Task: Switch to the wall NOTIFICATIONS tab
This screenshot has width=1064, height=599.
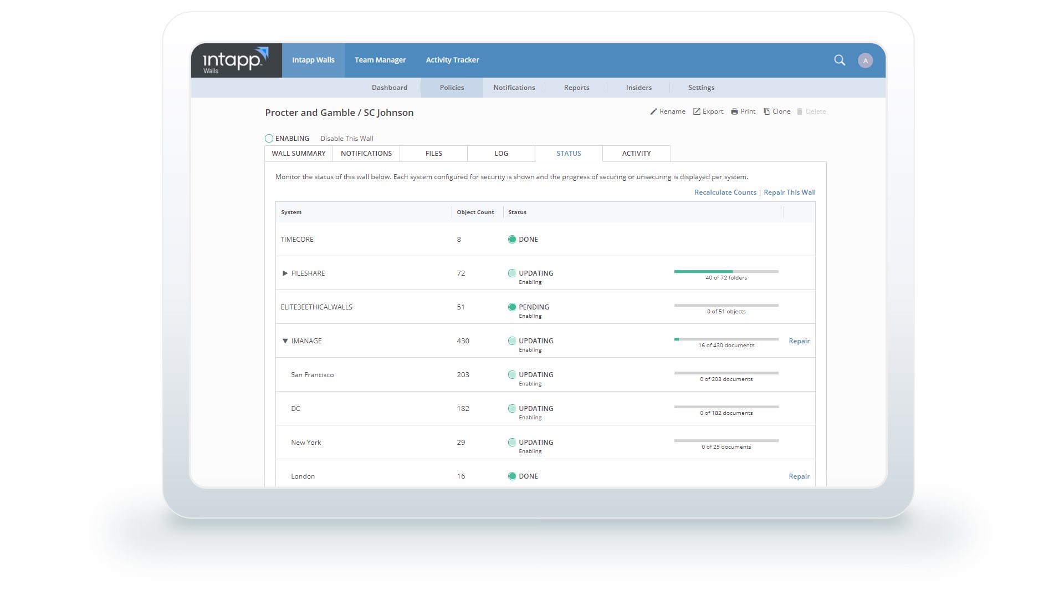Action: coord(366,154)
